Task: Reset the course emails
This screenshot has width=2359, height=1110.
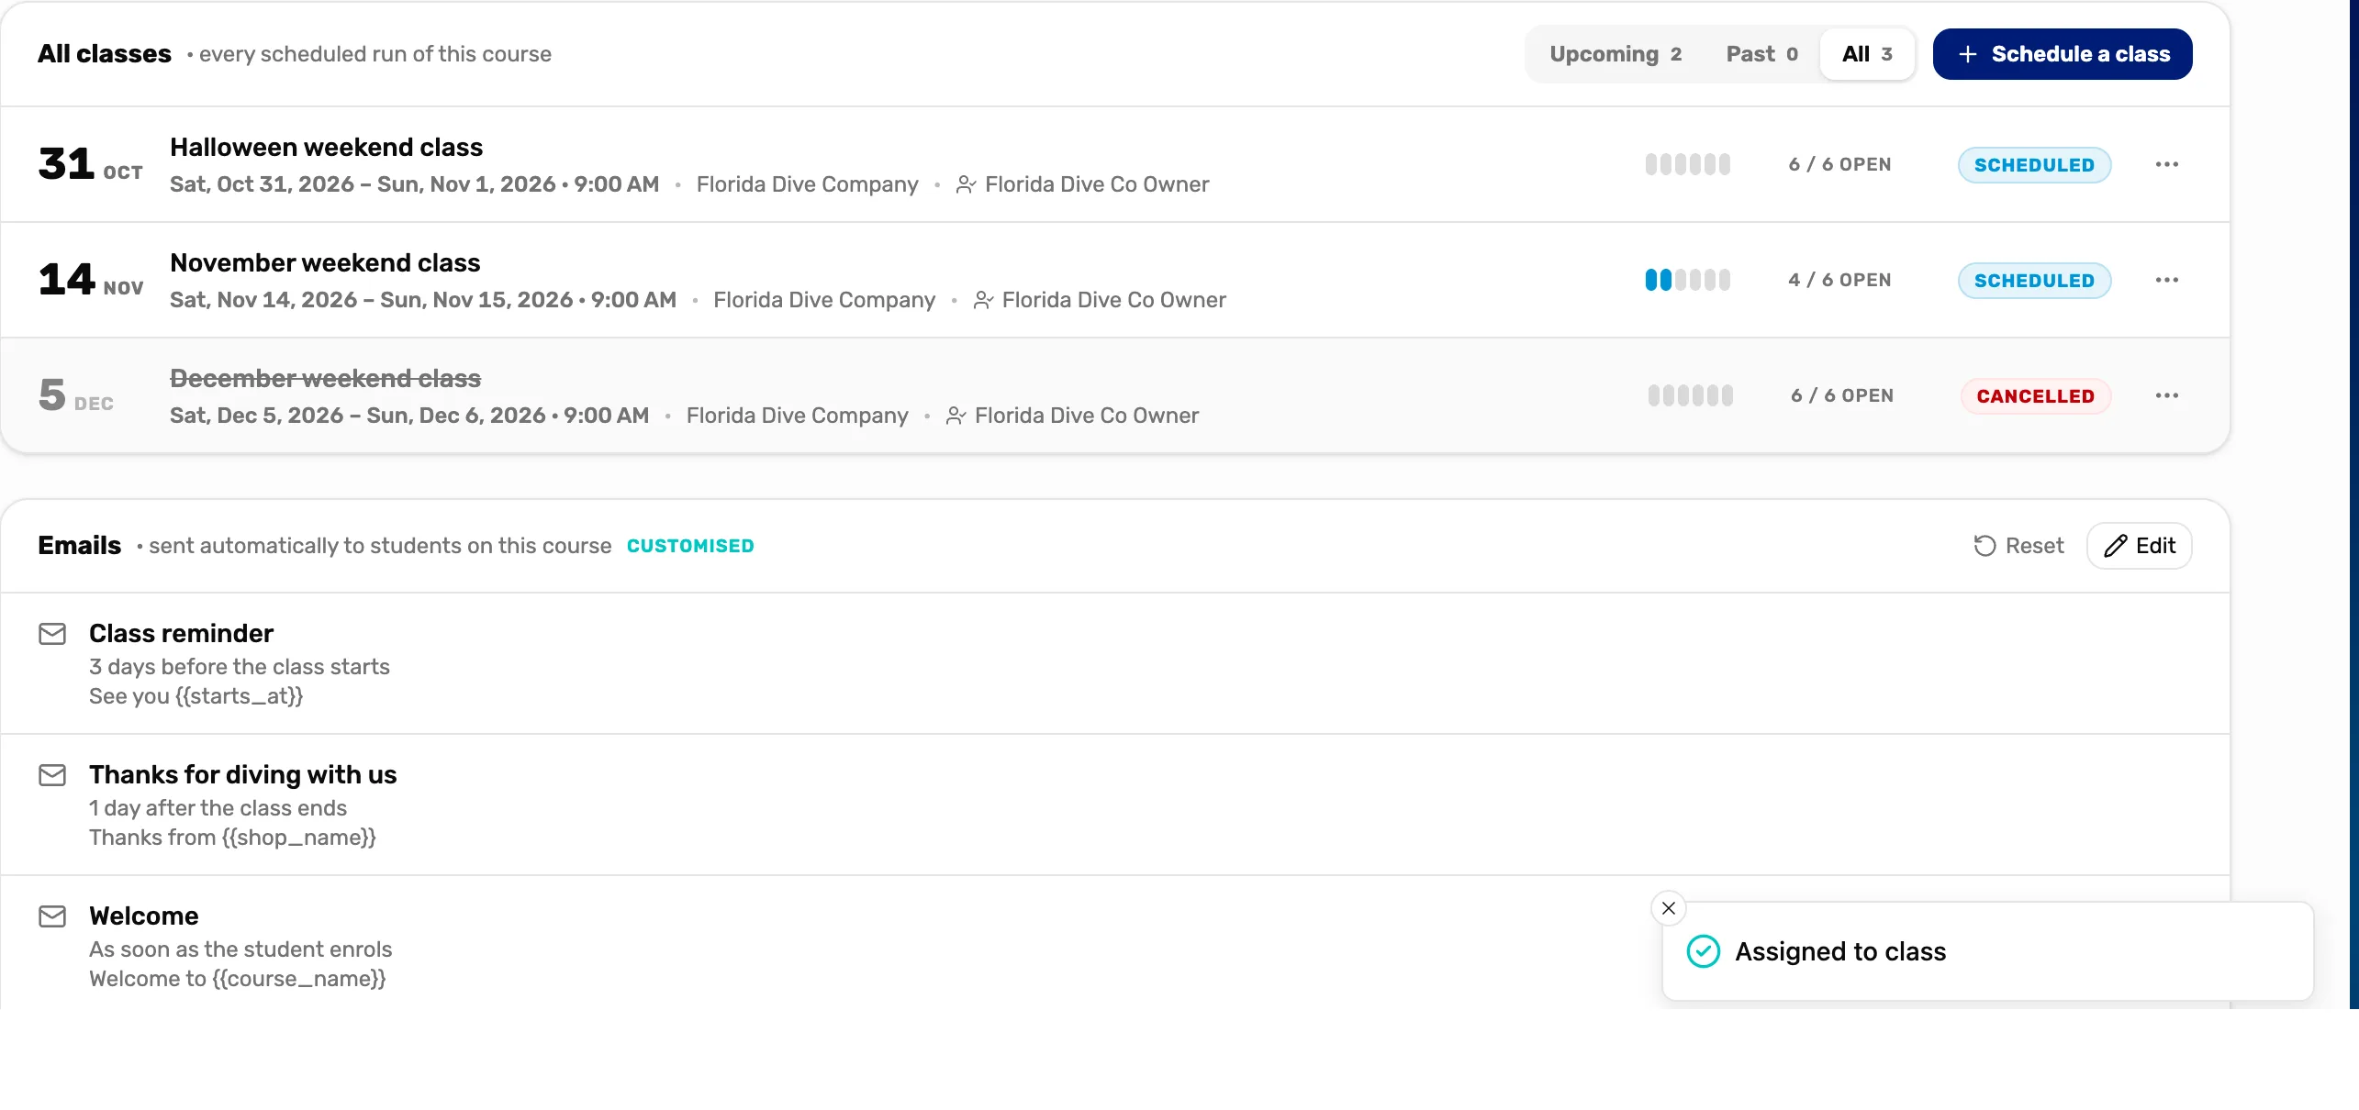Action: 2018,546
